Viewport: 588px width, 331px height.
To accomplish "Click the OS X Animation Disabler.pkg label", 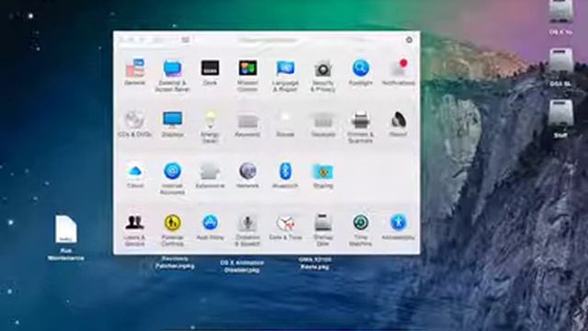I will click(x=242, y=266).
